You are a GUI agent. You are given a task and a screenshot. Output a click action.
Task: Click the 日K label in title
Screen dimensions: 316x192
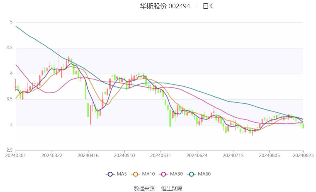click(208, 6)
